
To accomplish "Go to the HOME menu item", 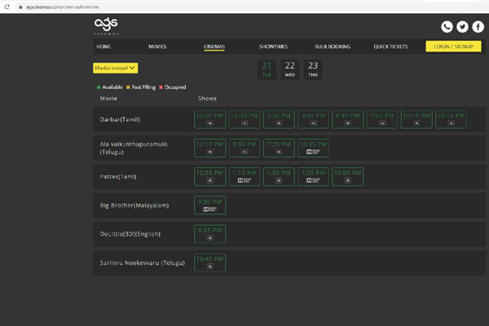I will click(x=104, y=46).
